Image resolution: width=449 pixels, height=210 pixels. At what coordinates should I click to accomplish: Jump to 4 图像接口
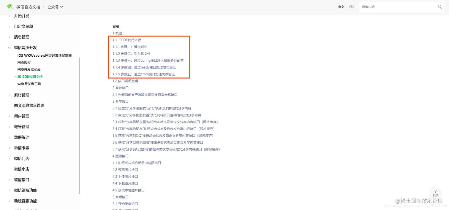[x=121, y=156]
